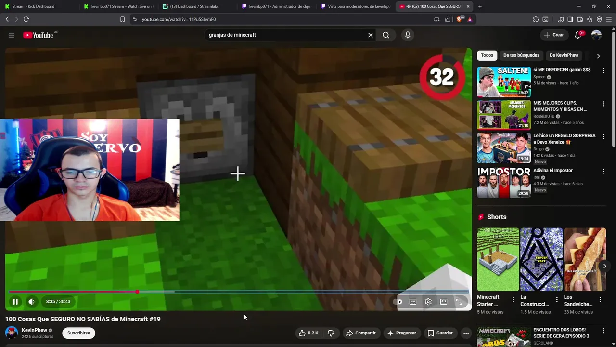616x347 pixels.
Task: Open options for 'MIS MEJORES CLIPS' video
Action: 603,104
